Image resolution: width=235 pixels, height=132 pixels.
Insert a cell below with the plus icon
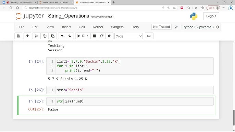(x=27, y=36)
